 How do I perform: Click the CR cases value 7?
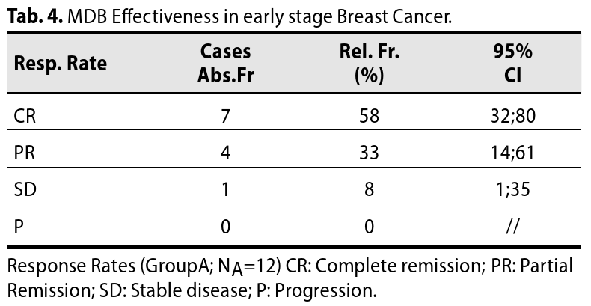(225, 116)
